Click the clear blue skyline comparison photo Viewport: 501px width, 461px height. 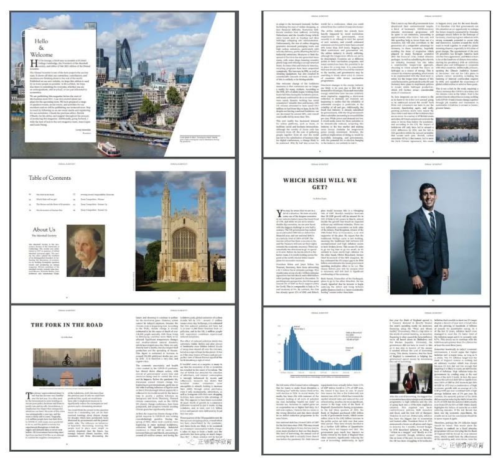click(457, 136)
